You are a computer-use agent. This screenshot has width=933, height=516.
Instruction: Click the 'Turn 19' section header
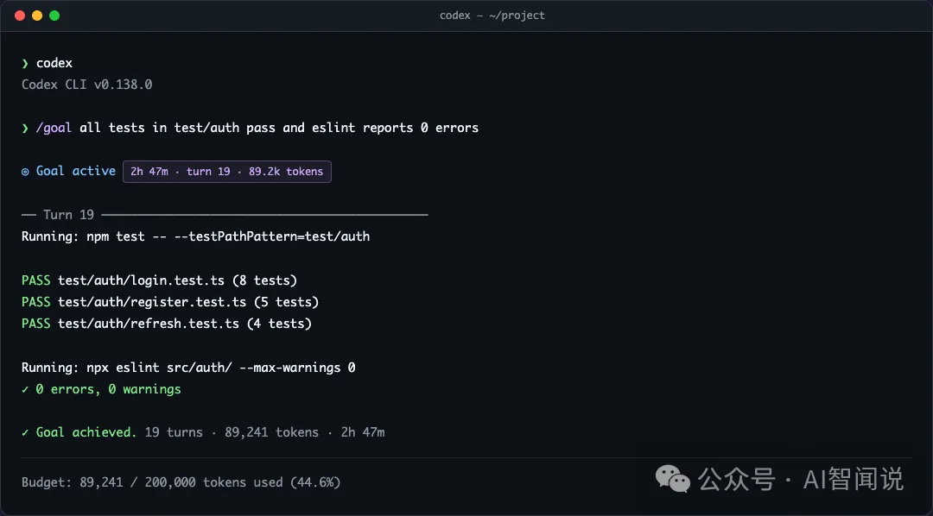[x=68, y=215]
